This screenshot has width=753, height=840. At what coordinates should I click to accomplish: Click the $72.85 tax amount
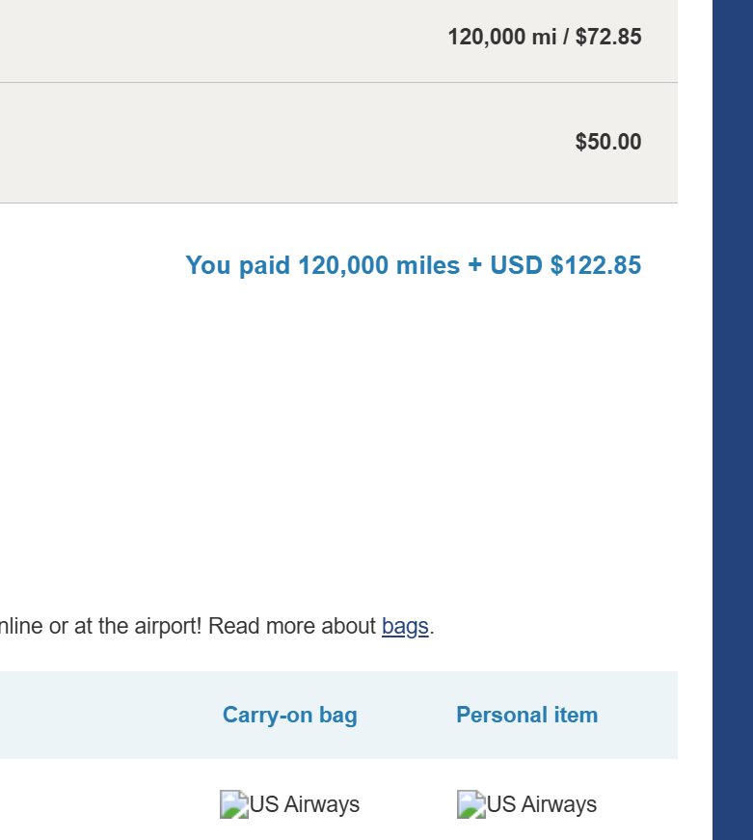(608, 38)
